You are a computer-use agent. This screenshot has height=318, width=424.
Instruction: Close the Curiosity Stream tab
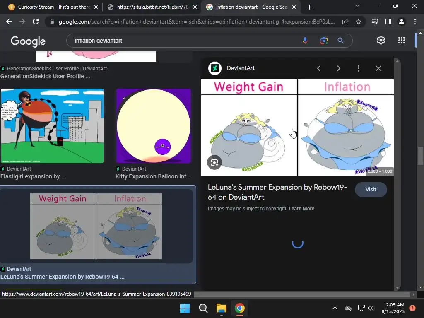96,7
